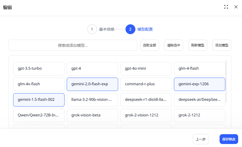The image size is (242, 147).
Task: Select the Qwen/Qwen2-72B-In... model
Action: click(39, 115)
